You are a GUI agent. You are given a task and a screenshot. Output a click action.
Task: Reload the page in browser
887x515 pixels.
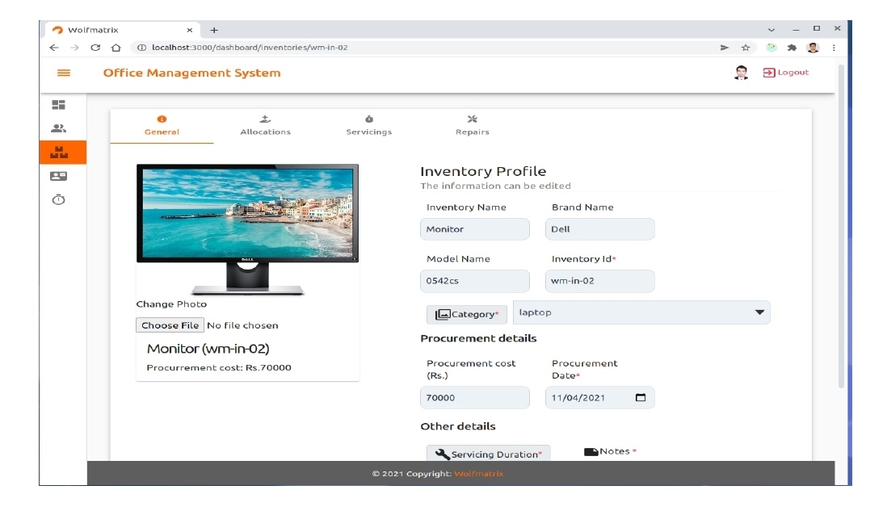point(95,48)
